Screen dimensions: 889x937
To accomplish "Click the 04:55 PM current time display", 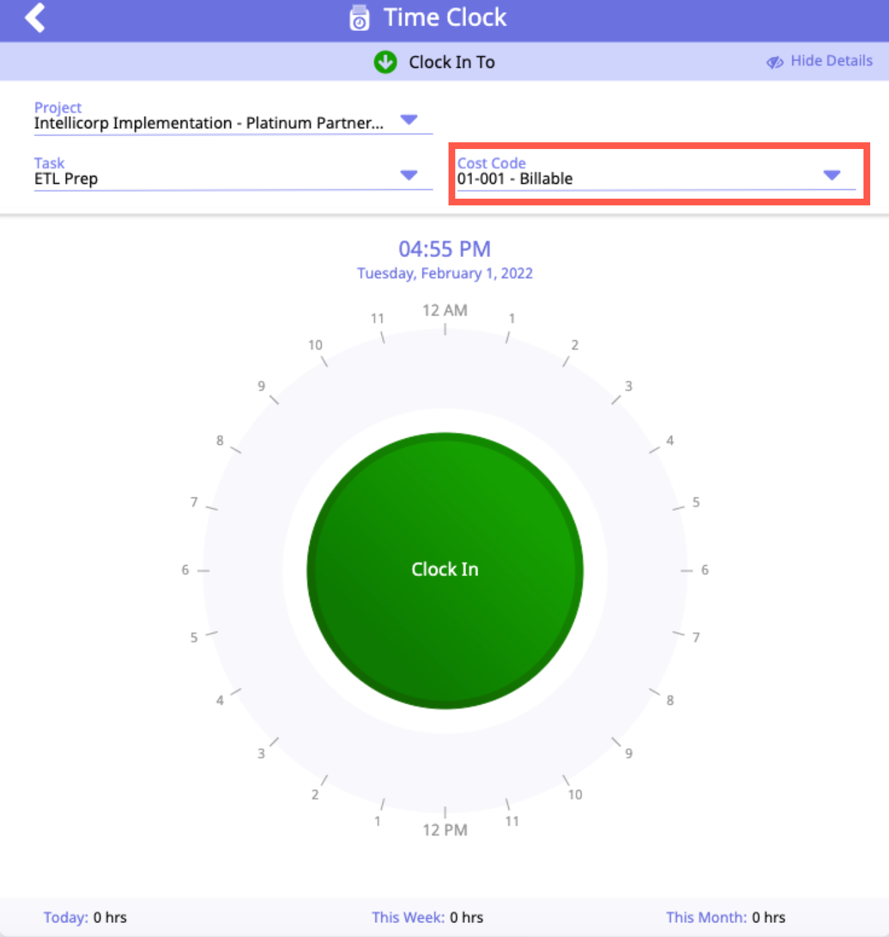I will point(444,249).
